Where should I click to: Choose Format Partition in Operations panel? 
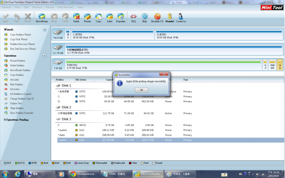point(17,61)
